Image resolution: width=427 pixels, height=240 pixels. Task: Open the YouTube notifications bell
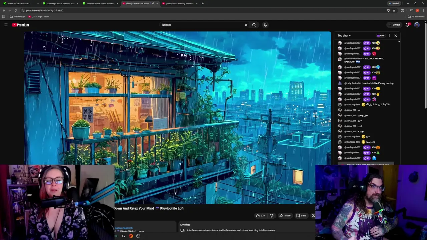[x=408, y=25]
